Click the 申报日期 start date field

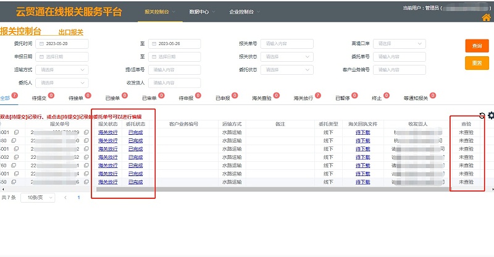62,56
